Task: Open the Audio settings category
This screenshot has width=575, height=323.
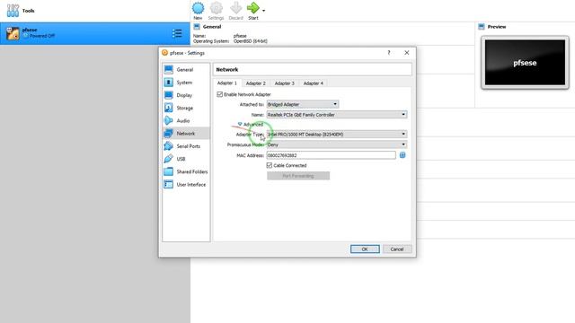Action: pyautogui.click(x=186, y=120)
